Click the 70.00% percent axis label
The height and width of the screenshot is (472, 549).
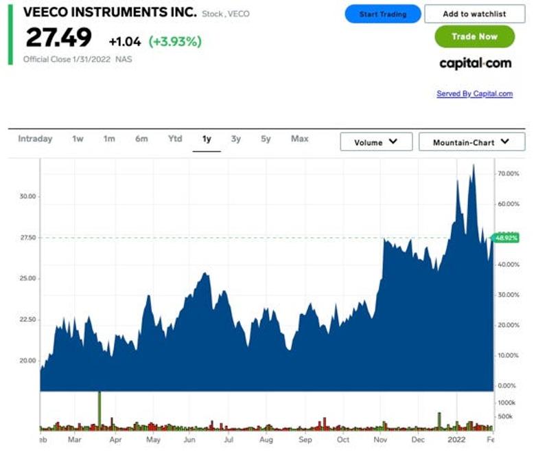pos(509,174)
